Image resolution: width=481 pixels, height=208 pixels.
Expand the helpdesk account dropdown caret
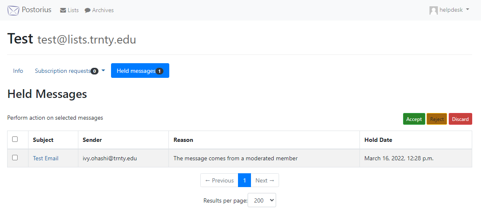468,10
